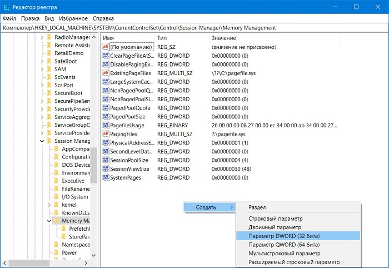This screenshot has height=268, width=389.
Task: Click the PagedPoolQuota value icon
Action: click(x=106, y=108)
